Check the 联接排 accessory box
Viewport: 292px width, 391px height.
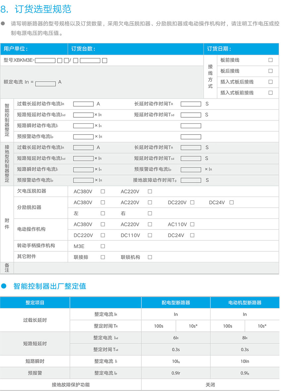point(103,257)
